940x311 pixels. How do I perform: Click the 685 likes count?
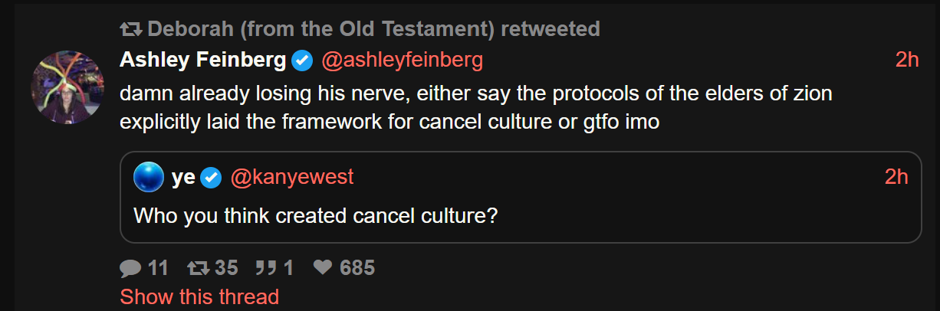point(357,268)
